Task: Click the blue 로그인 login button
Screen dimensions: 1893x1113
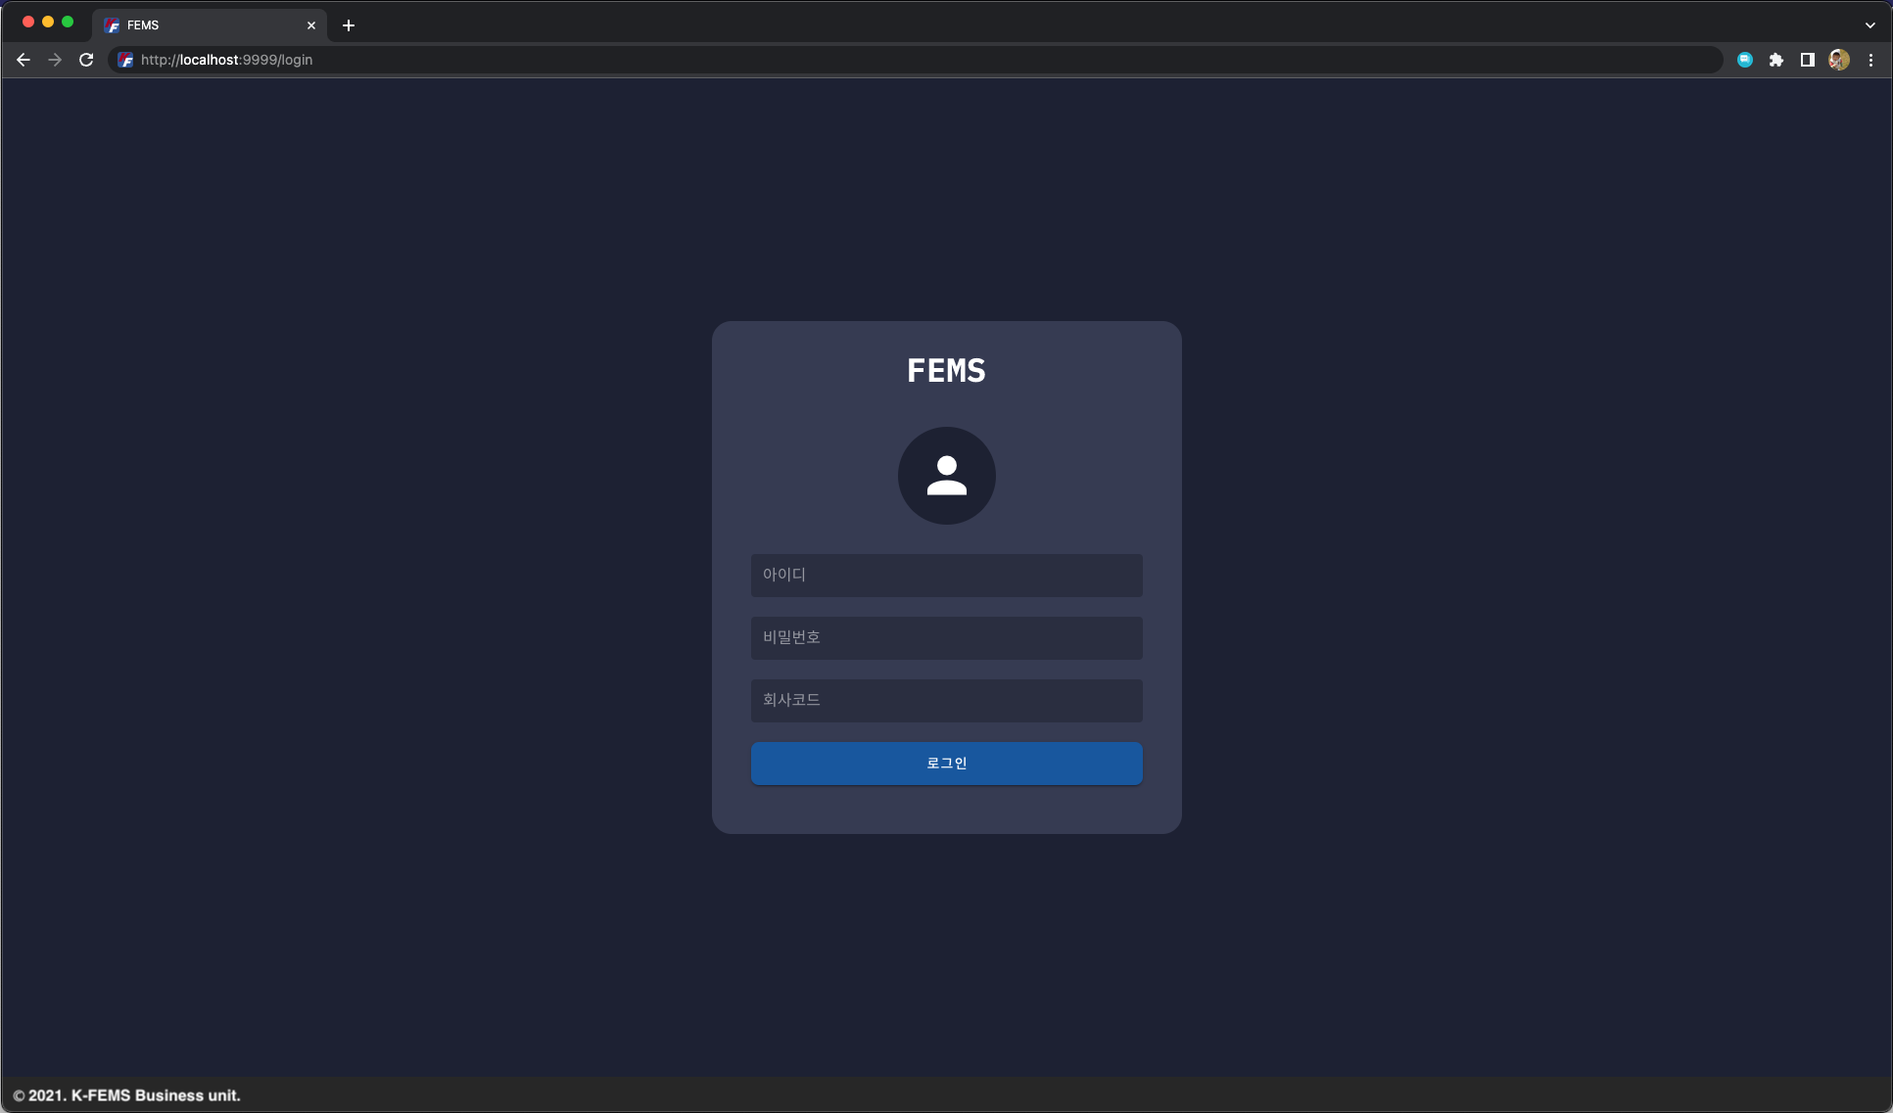Action: coord(946,764)
